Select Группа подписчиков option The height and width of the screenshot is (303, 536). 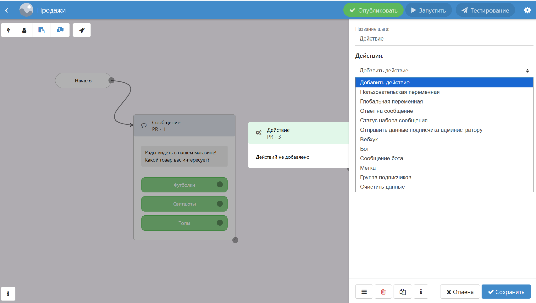tap(386, 177)
